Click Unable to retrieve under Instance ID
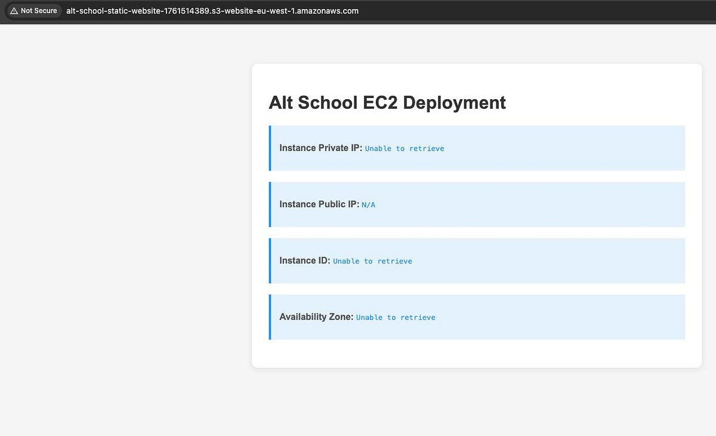This screenshot has height=436, width=716. tap(372, 261)
